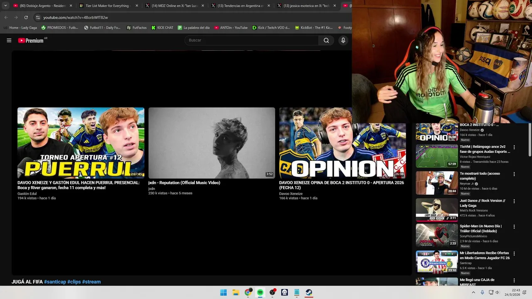
Task: Click the search magnifier button
Action: [x=326, y=40]
